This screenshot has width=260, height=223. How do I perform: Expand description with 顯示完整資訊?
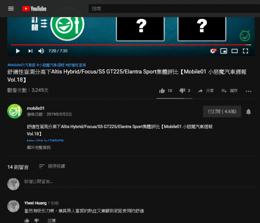[39, 147]
